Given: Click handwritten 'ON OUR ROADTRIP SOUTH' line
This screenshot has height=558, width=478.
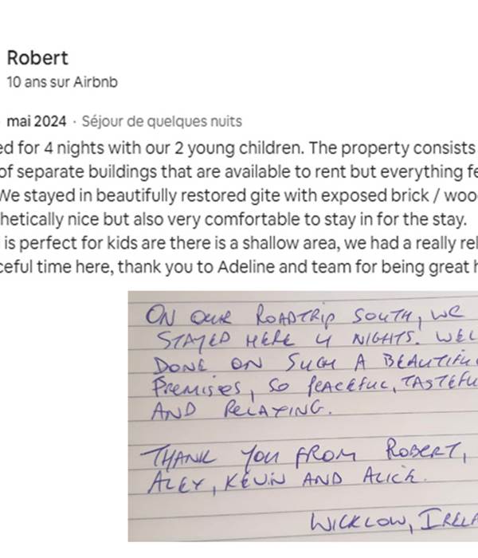Looking at the screenshot, I should click(x=304, y=316).
